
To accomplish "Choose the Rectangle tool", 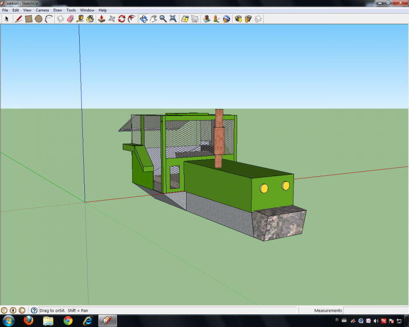I will tap(29, 19).
